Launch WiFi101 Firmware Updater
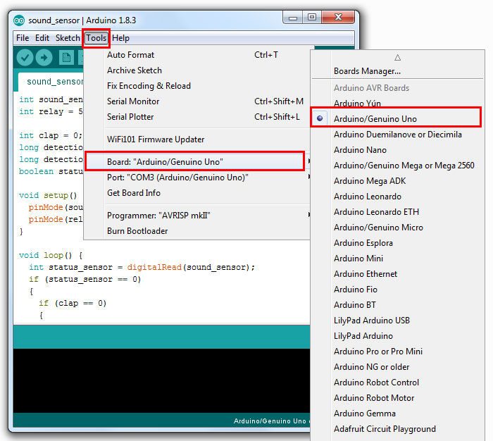 [198, 139]
